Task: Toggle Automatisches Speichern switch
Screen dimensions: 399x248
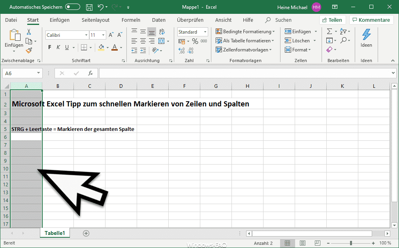Action: 73,7
